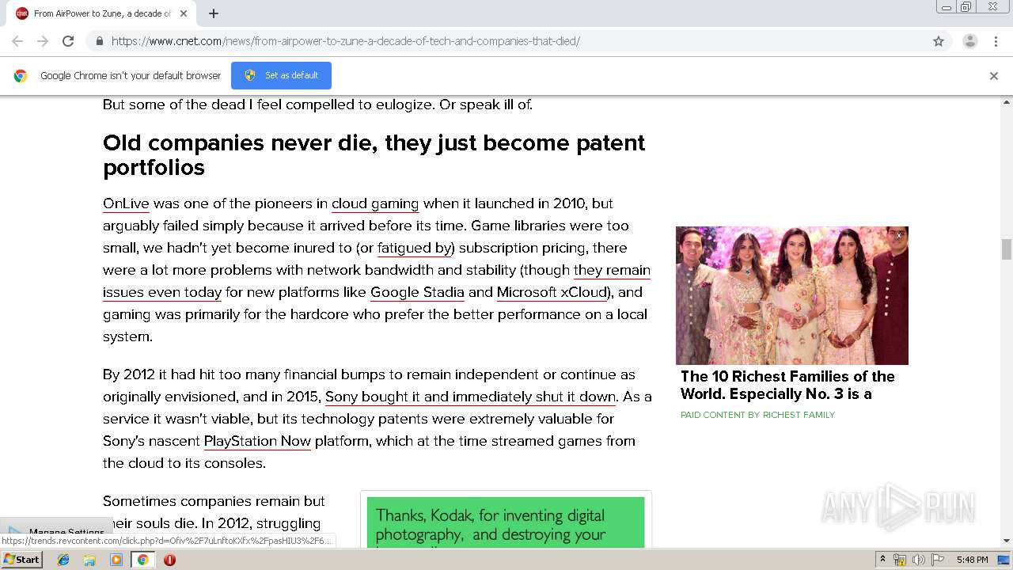Open the Microsoft xCloud link
The image size is (1013, 570).
[x=552, y=292]
